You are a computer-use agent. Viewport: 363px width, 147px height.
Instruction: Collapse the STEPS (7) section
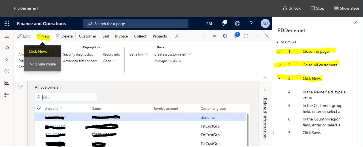[286, 42]
